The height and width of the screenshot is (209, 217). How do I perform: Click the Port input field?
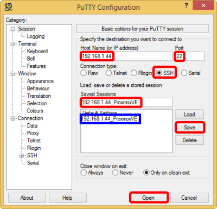(x=189, y=56)
